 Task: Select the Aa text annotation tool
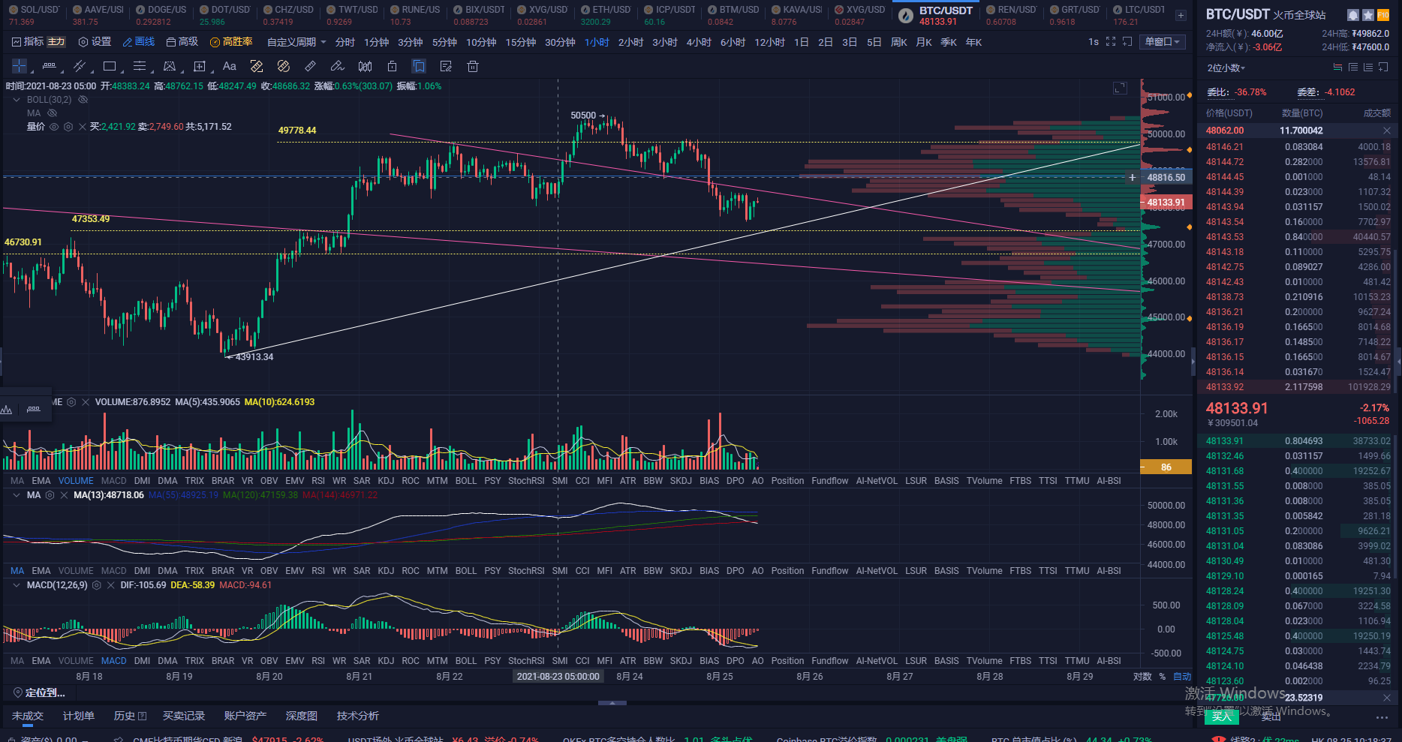tap(230, 66)
